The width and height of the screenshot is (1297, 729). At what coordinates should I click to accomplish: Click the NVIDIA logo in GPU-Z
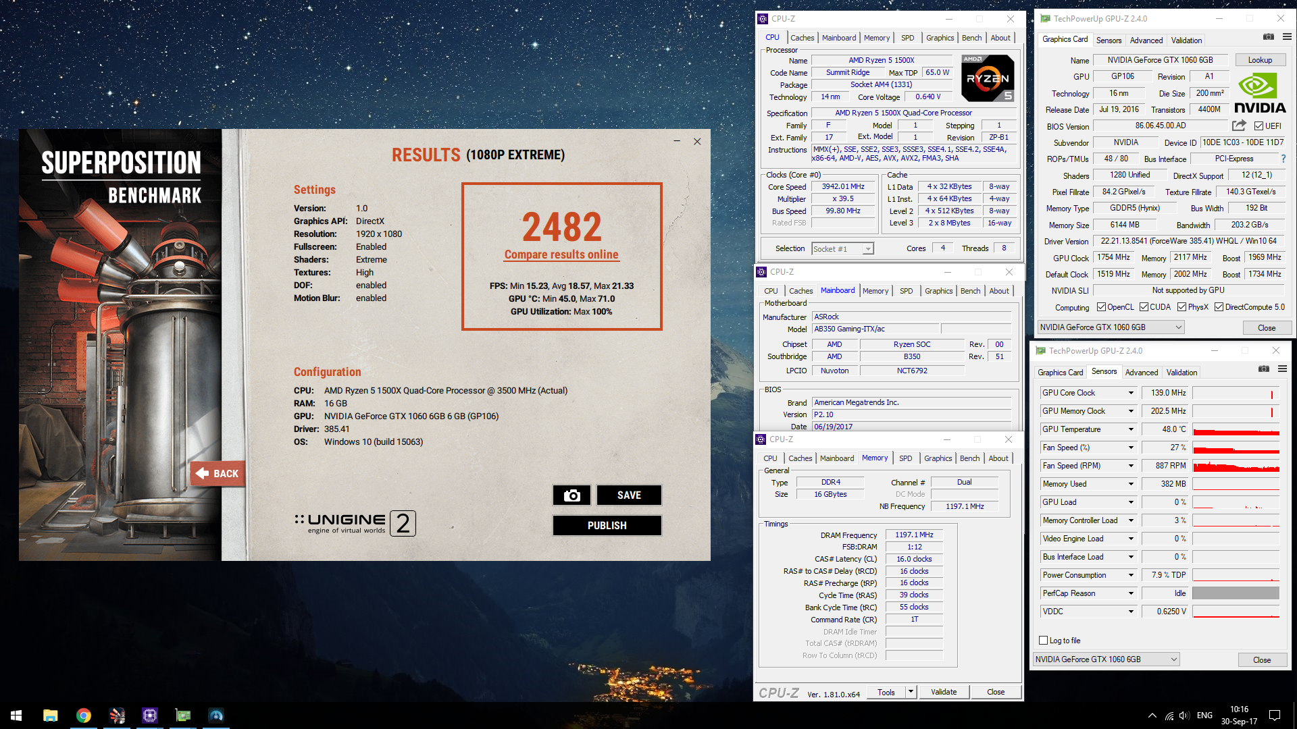pos(1260,93)
